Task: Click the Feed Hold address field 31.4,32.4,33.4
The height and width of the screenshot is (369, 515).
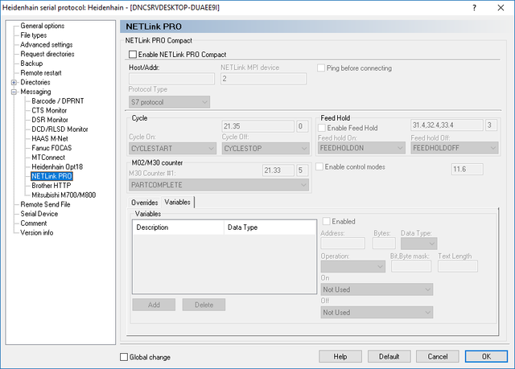Action: pos(447,125)
